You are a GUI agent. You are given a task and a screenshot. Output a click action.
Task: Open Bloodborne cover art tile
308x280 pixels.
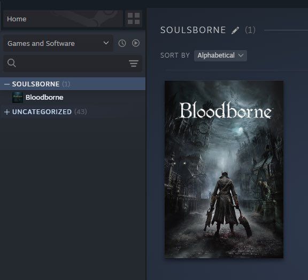tap(224, 169)
